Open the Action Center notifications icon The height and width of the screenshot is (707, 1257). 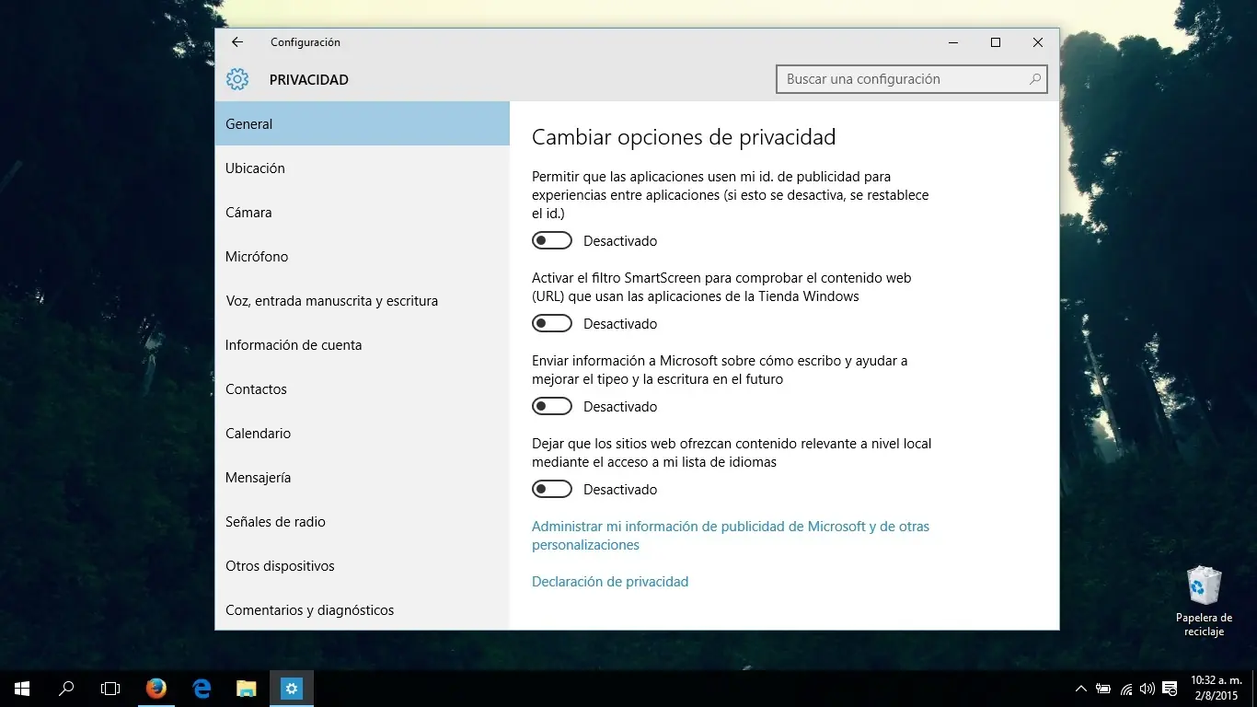pos(1170,689)
